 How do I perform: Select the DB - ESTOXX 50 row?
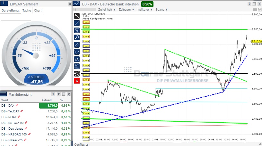pyautogui.click(x=36, y=123)
